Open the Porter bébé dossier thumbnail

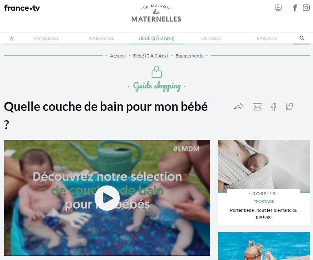click(264, 166)
